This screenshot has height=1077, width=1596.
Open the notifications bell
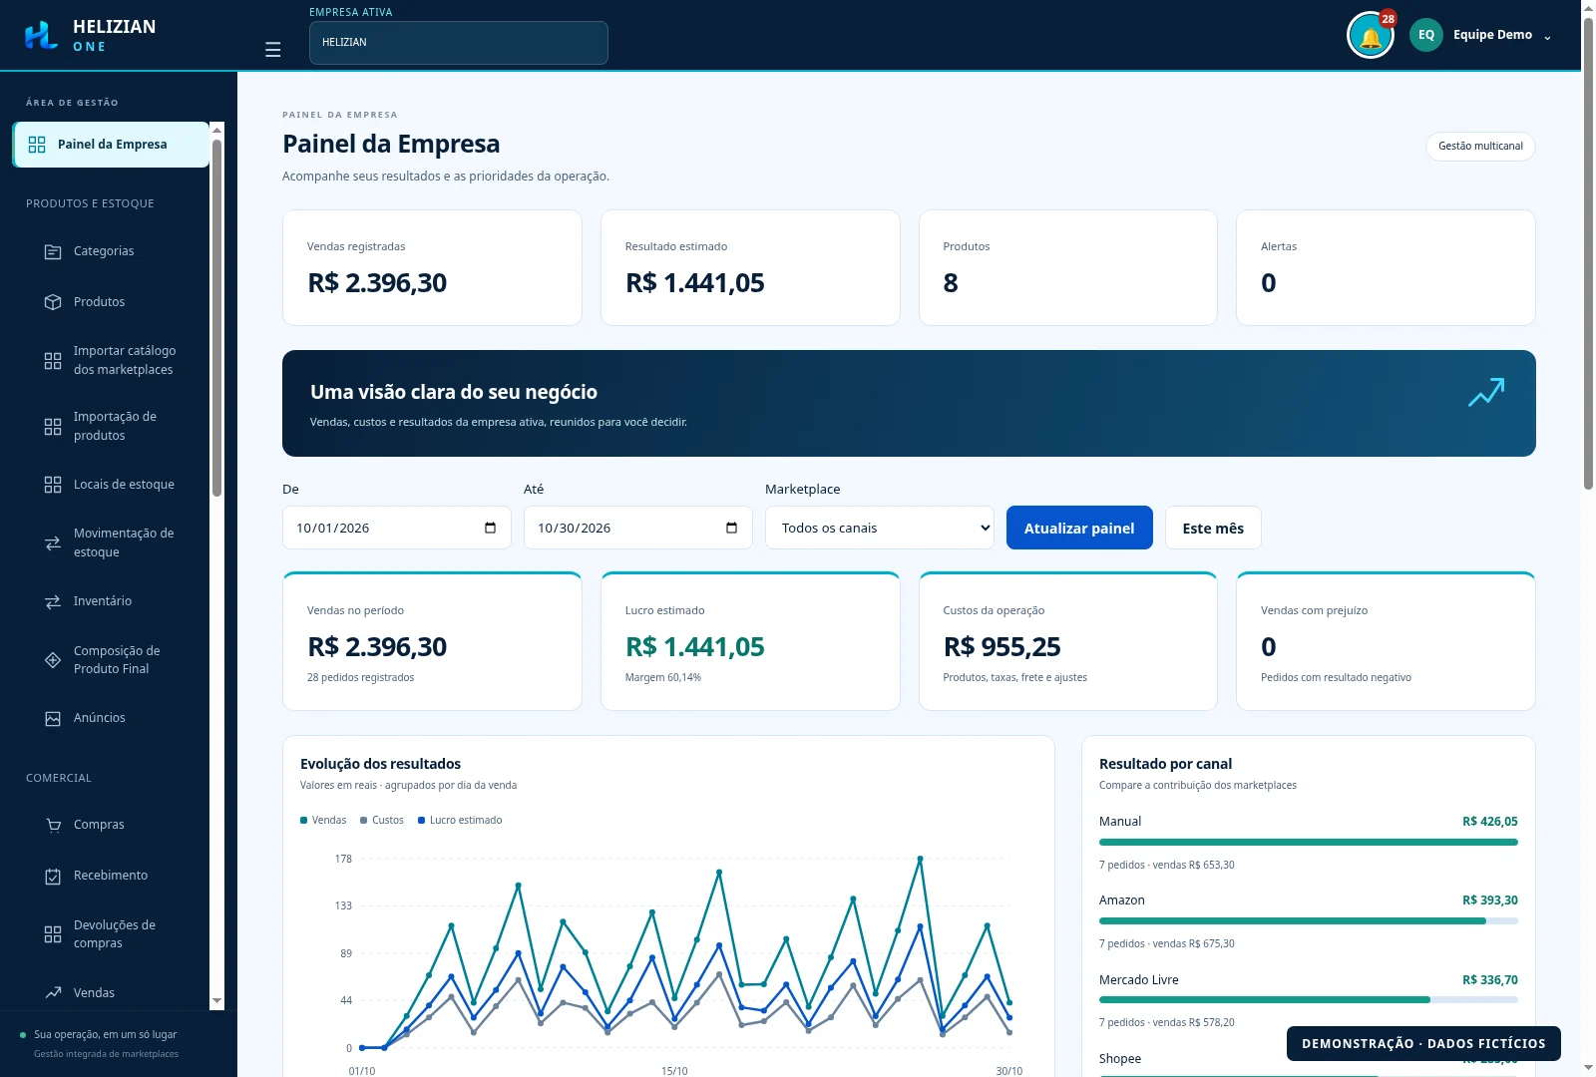[1371, 36]
